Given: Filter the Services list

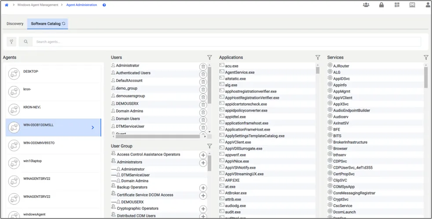Looking at the screenshot, I should (426, 57).
